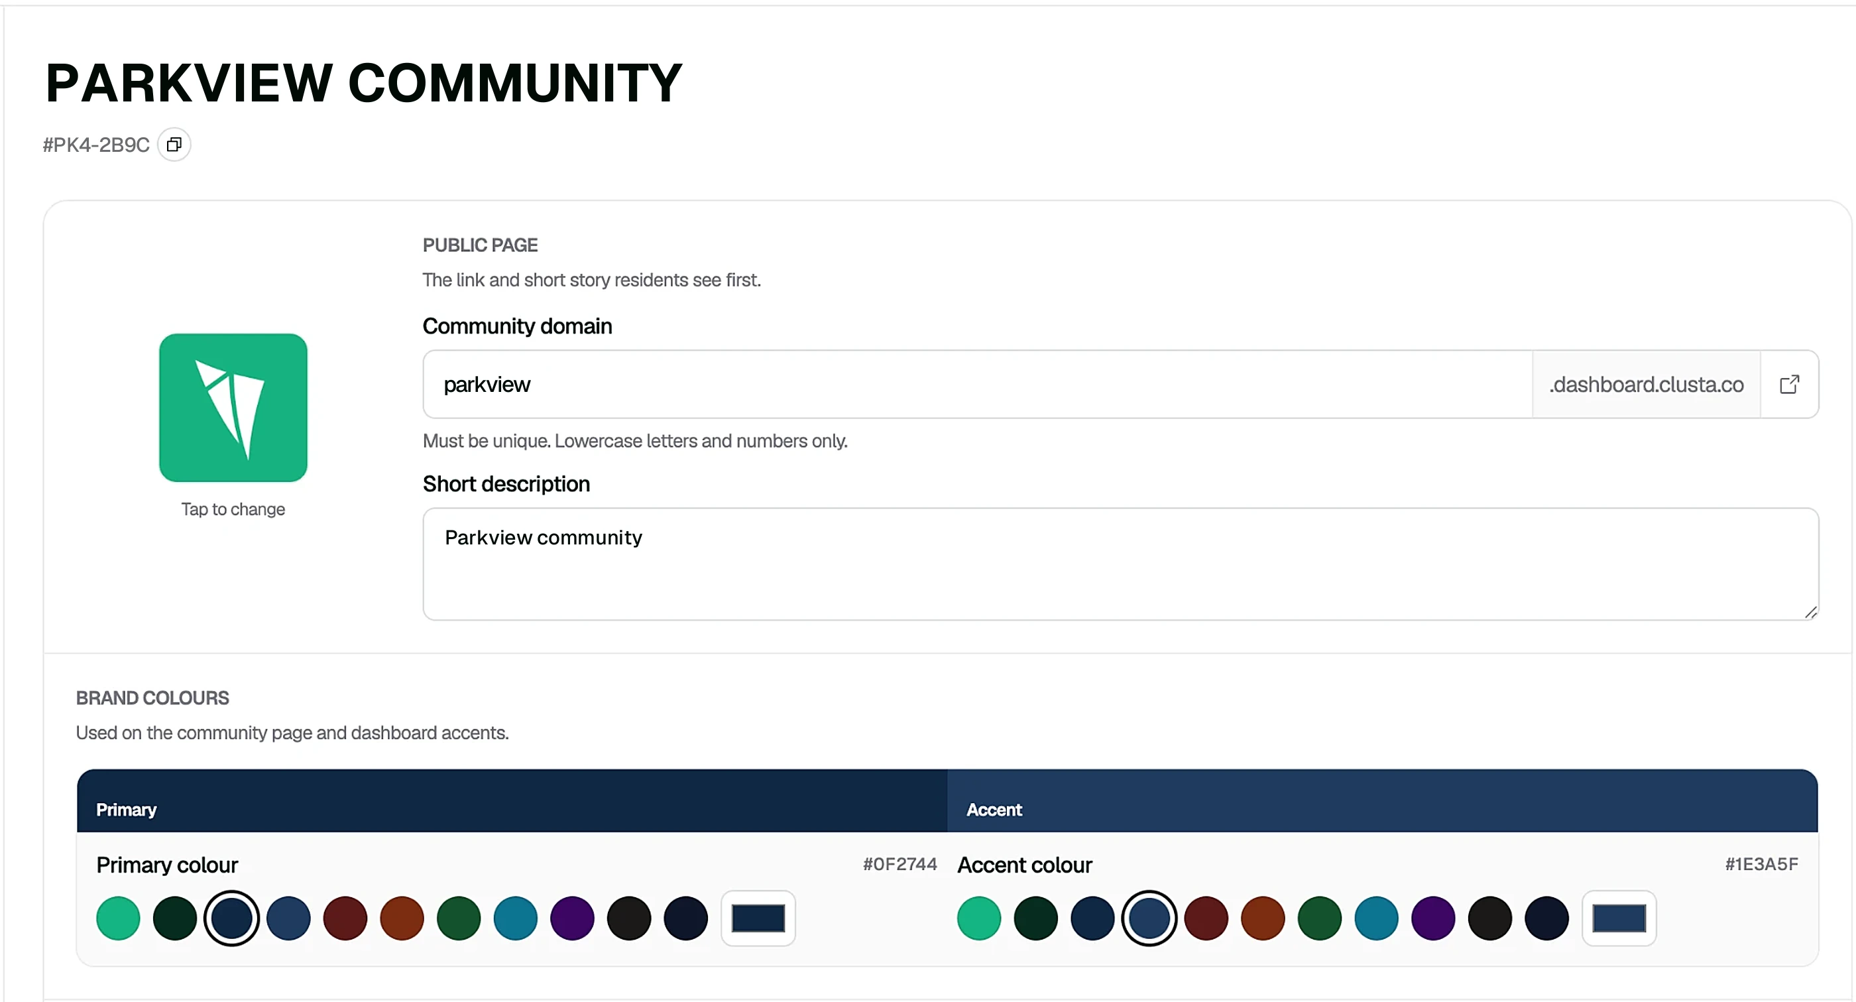
Task: Click the Primary preview banner
Action: point(512,800)
